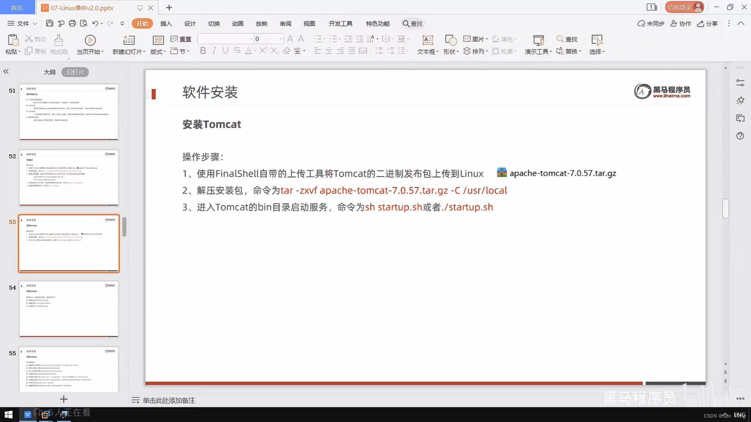Image resolution: width=751 pixels, height=422 pixels.
Task: Center align the text
Action: [x=329, y=51]
